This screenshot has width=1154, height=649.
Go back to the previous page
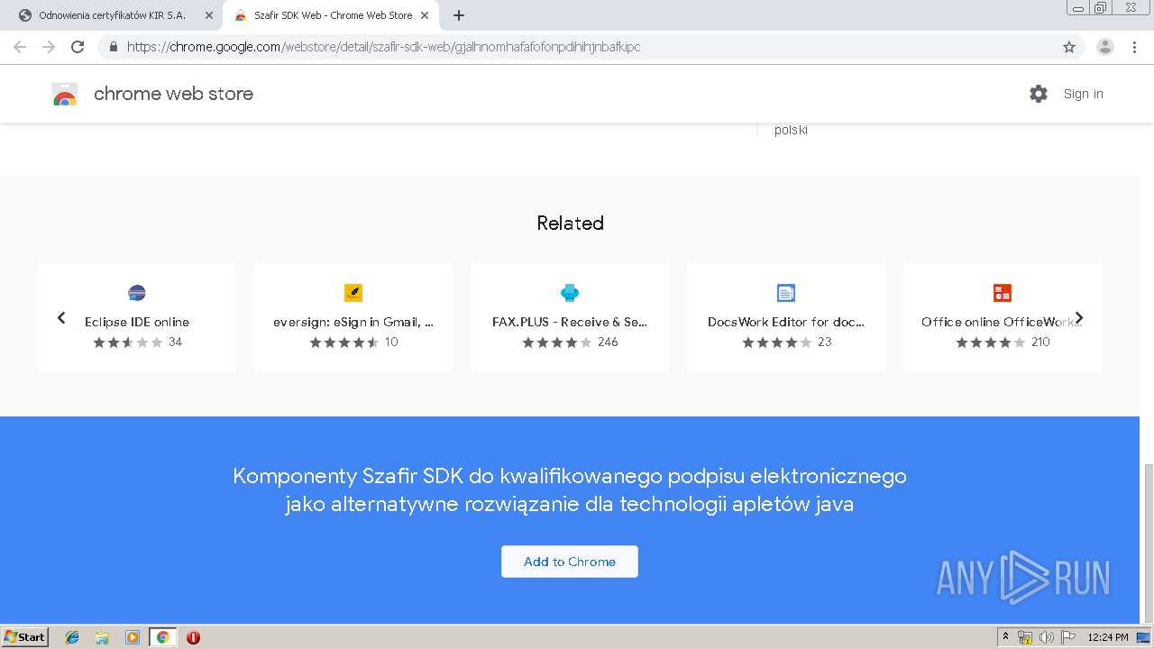(20, 47)
